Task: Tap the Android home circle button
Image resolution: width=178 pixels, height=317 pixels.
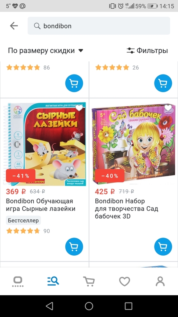Action: 89,306
